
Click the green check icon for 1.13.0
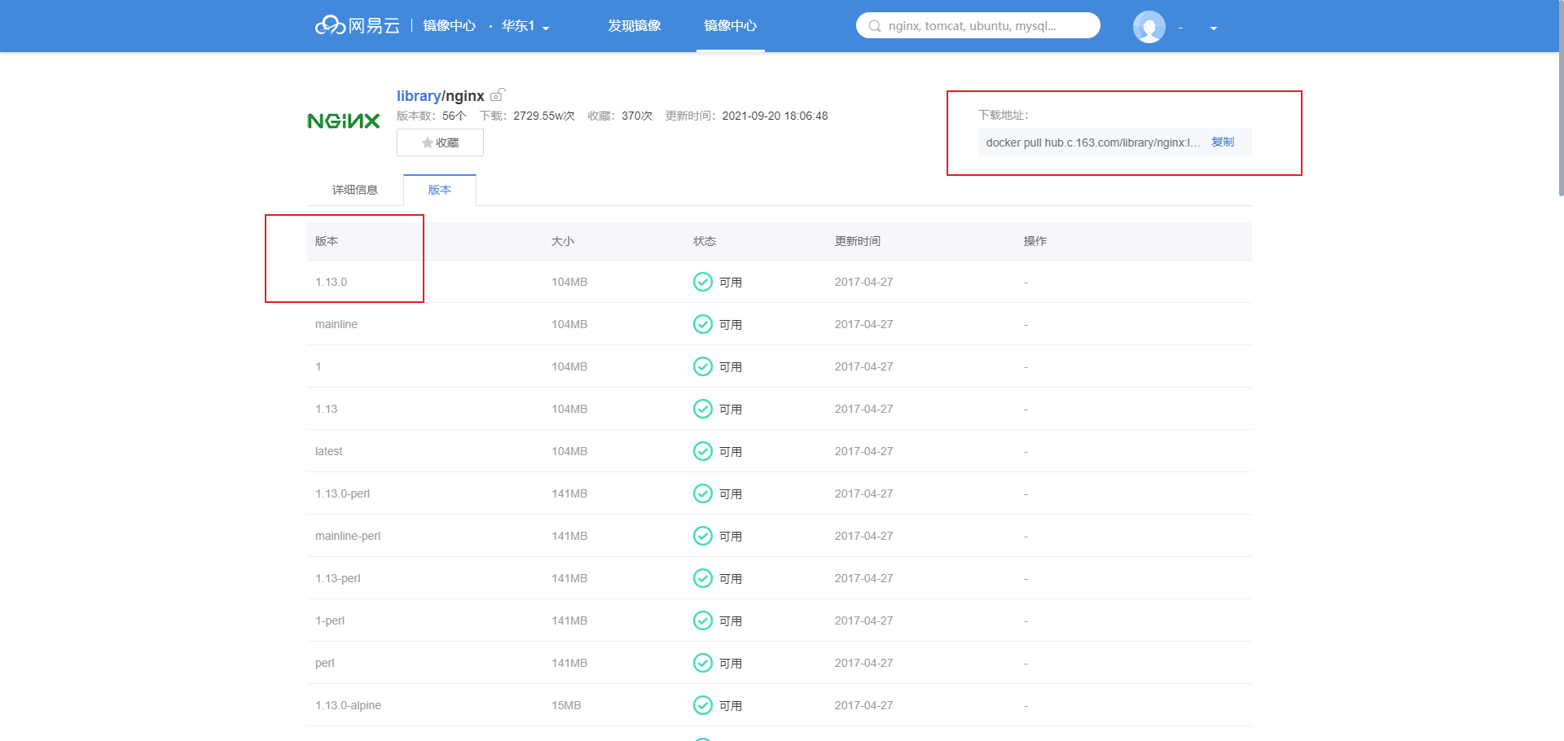[702, 282]
